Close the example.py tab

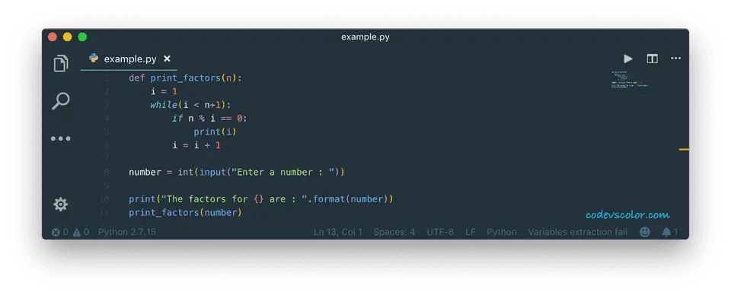[x=167, y=59]
